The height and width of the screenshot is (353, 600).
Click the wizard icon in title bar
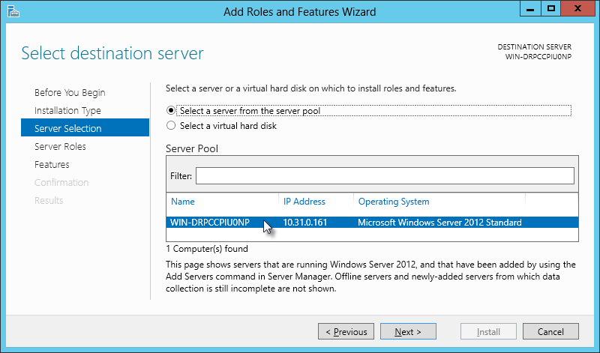tap(13, 11)
